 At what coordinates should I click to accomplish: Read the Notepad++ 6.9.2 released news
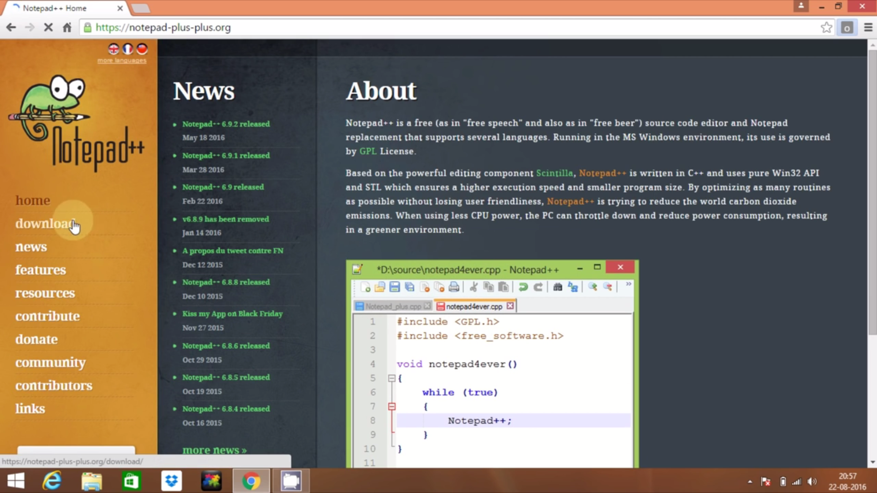(x=226, y=124)
